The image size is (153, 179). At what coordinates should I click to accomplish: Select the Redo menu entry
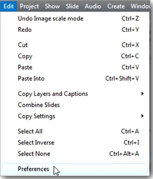(75, 30)
